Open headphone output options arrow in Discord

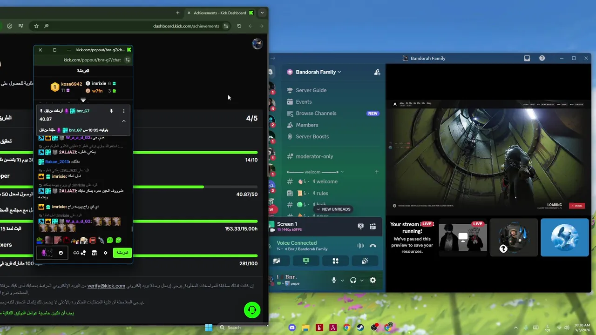coord(362,281)
